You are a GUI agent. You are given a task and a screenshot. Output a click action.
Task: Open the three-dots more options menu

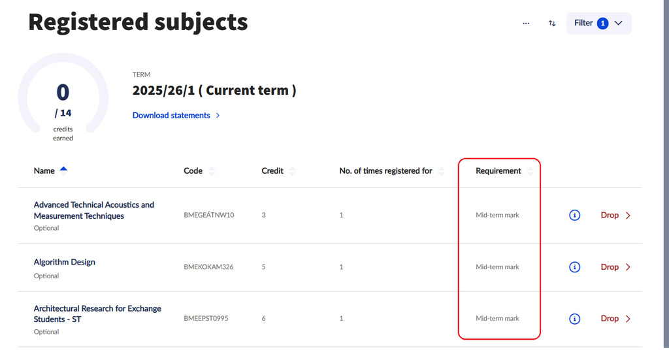point(526,24)
